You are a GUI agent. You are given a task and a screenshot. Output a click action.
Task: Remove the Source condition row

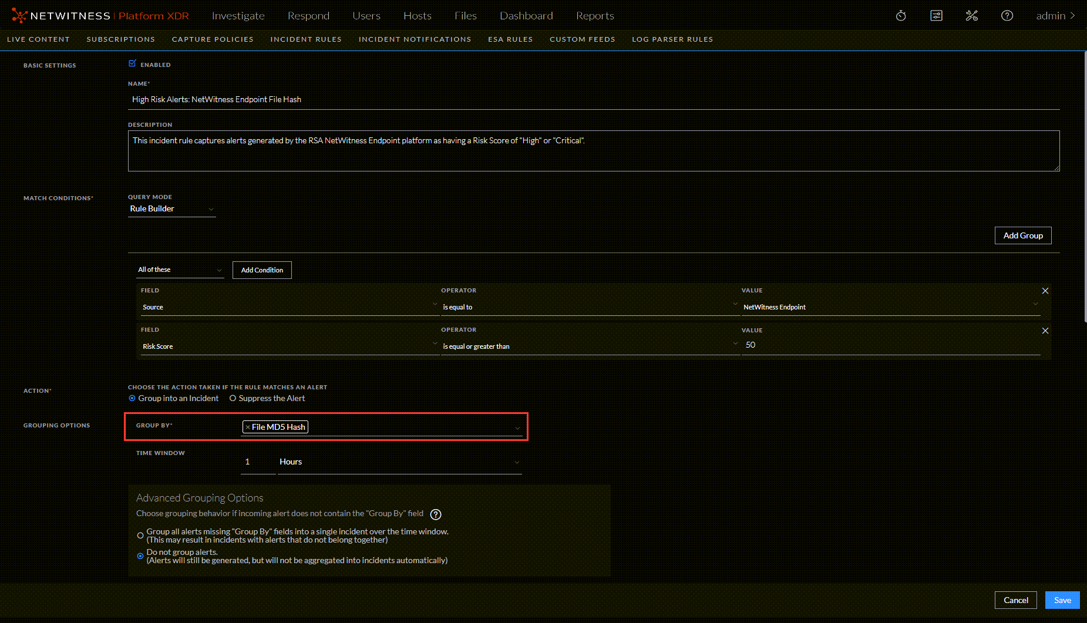coord(1045,291)
